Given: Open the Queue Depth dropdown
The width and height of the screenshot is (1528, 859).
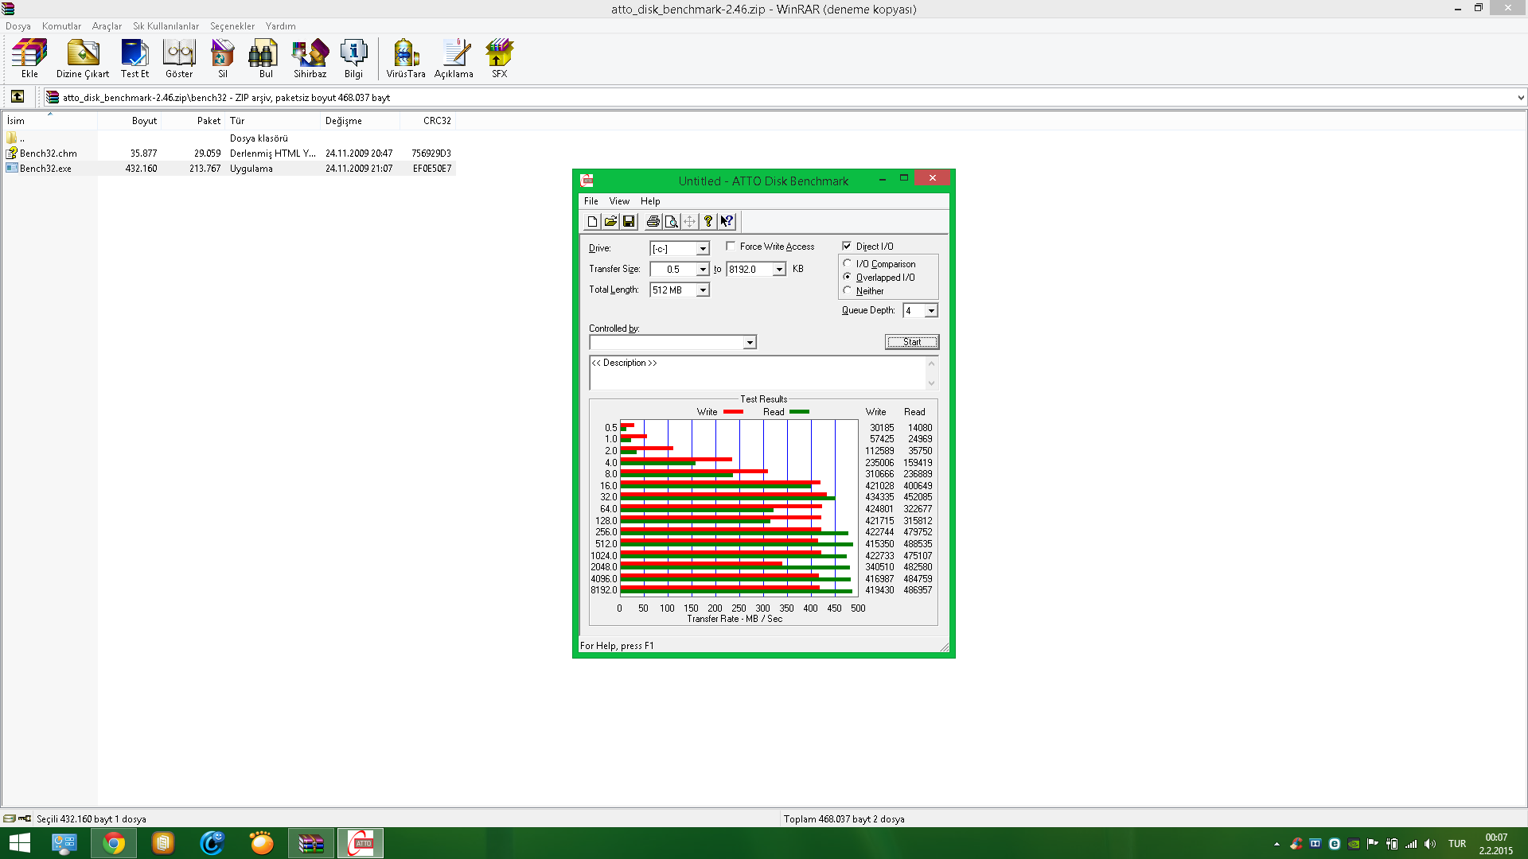Looking at the screenshot, I should [931, 311].
